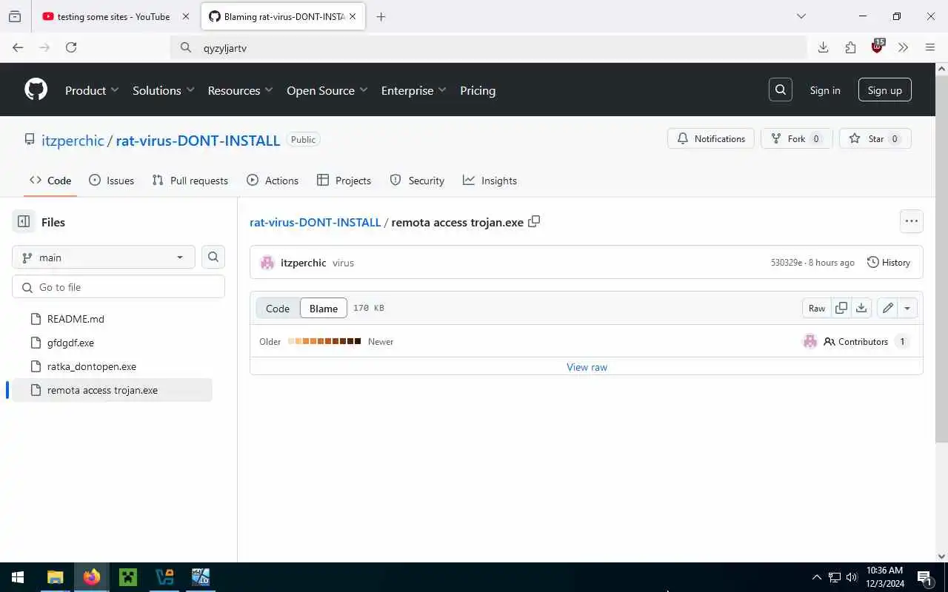
Task: Click Sign in
Action: tap(825, 90)
